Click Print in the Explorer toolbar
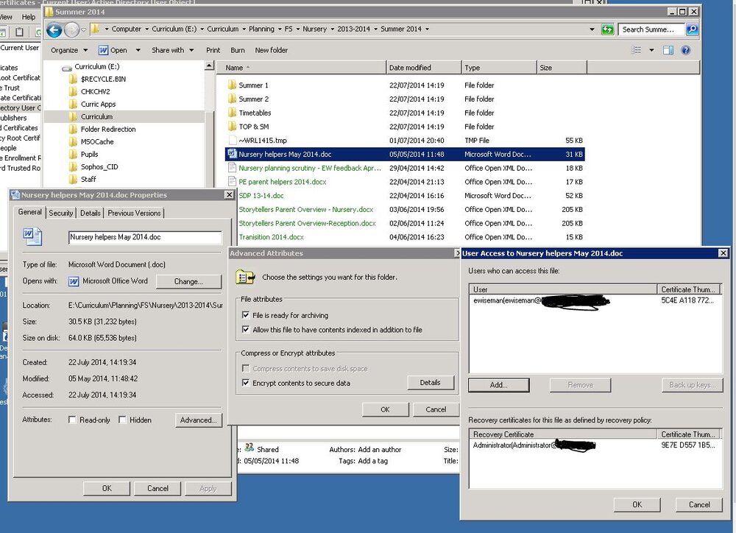Viewport: 736px width, 533px height. click(213, 50)
